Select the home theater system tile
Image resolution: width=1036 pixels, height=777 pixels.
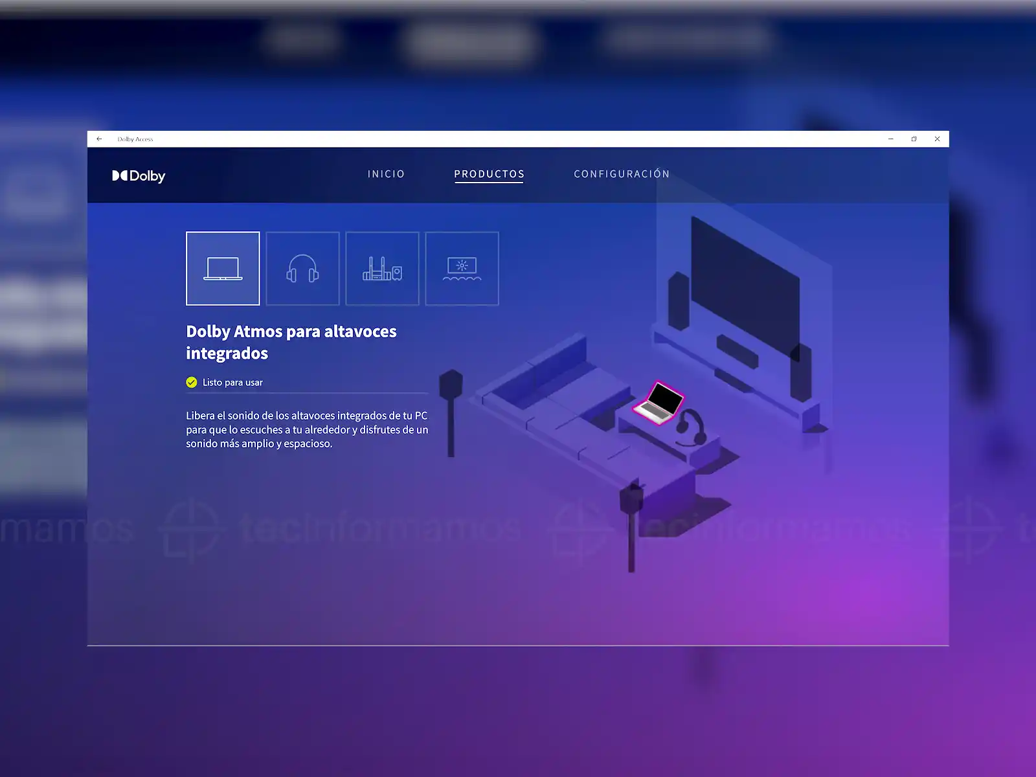pos(382,268)
